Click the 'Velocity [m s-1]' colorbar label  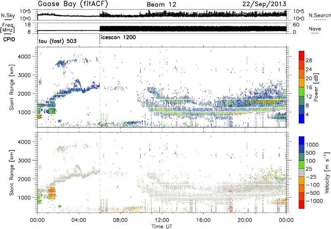327,172
